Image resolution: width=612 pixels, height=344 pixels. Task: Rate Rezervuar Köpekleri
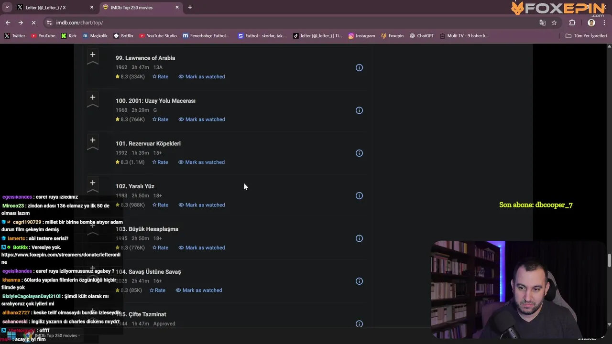160,162
